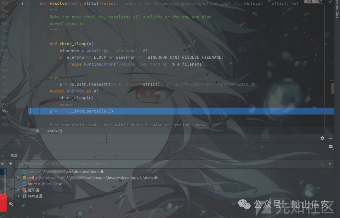
Task: Click the except OSError as e line
Action: point(74,91)
